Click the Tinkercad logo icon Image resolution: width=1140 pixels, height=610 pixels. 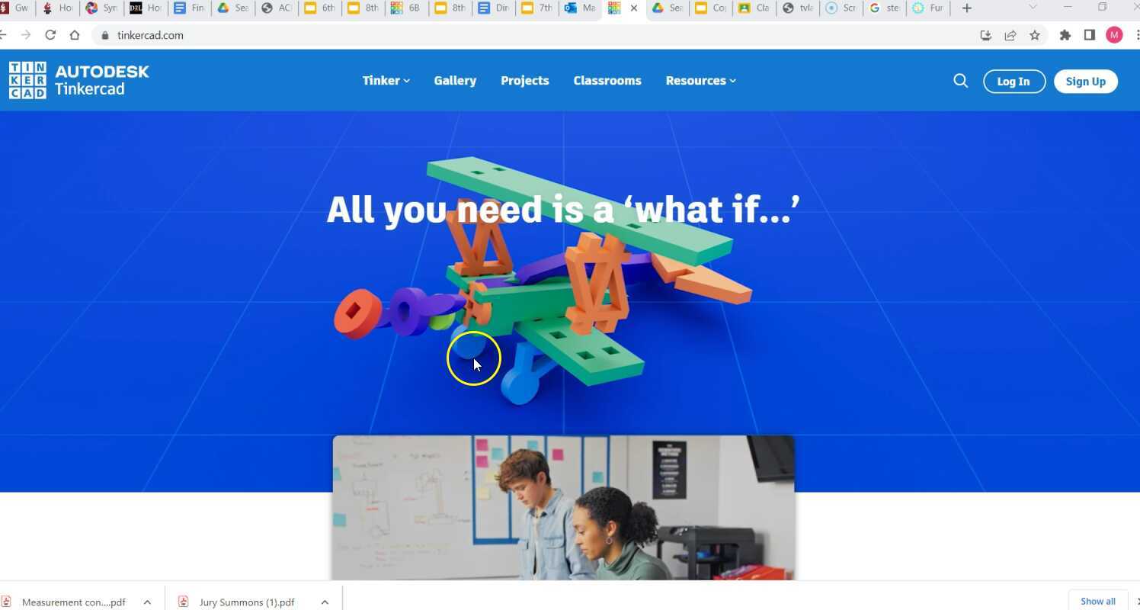[26, 79]
